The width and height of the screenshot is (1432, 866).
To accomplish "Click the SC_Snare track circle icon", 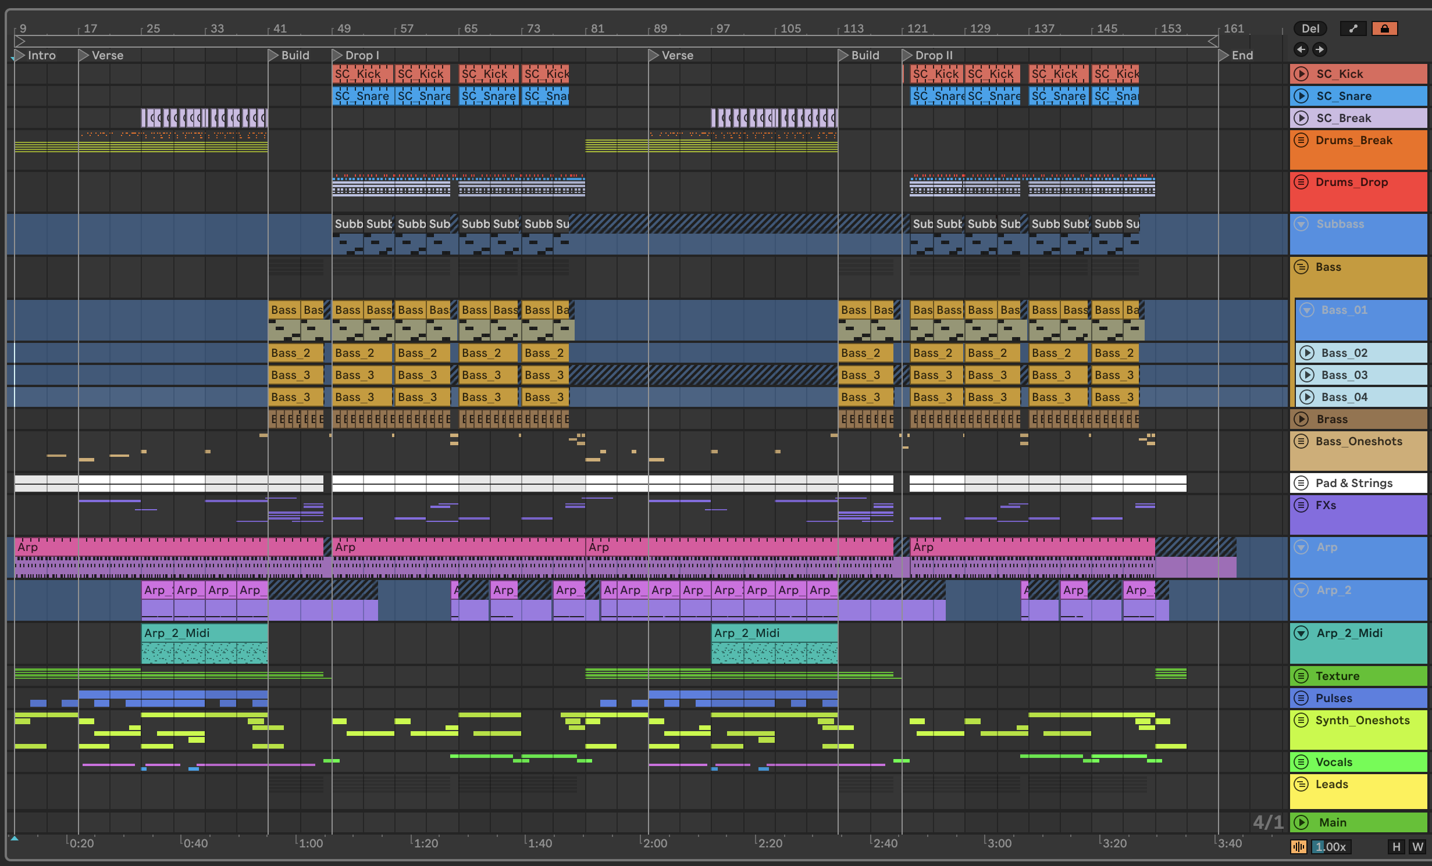I will point(1302,96).
